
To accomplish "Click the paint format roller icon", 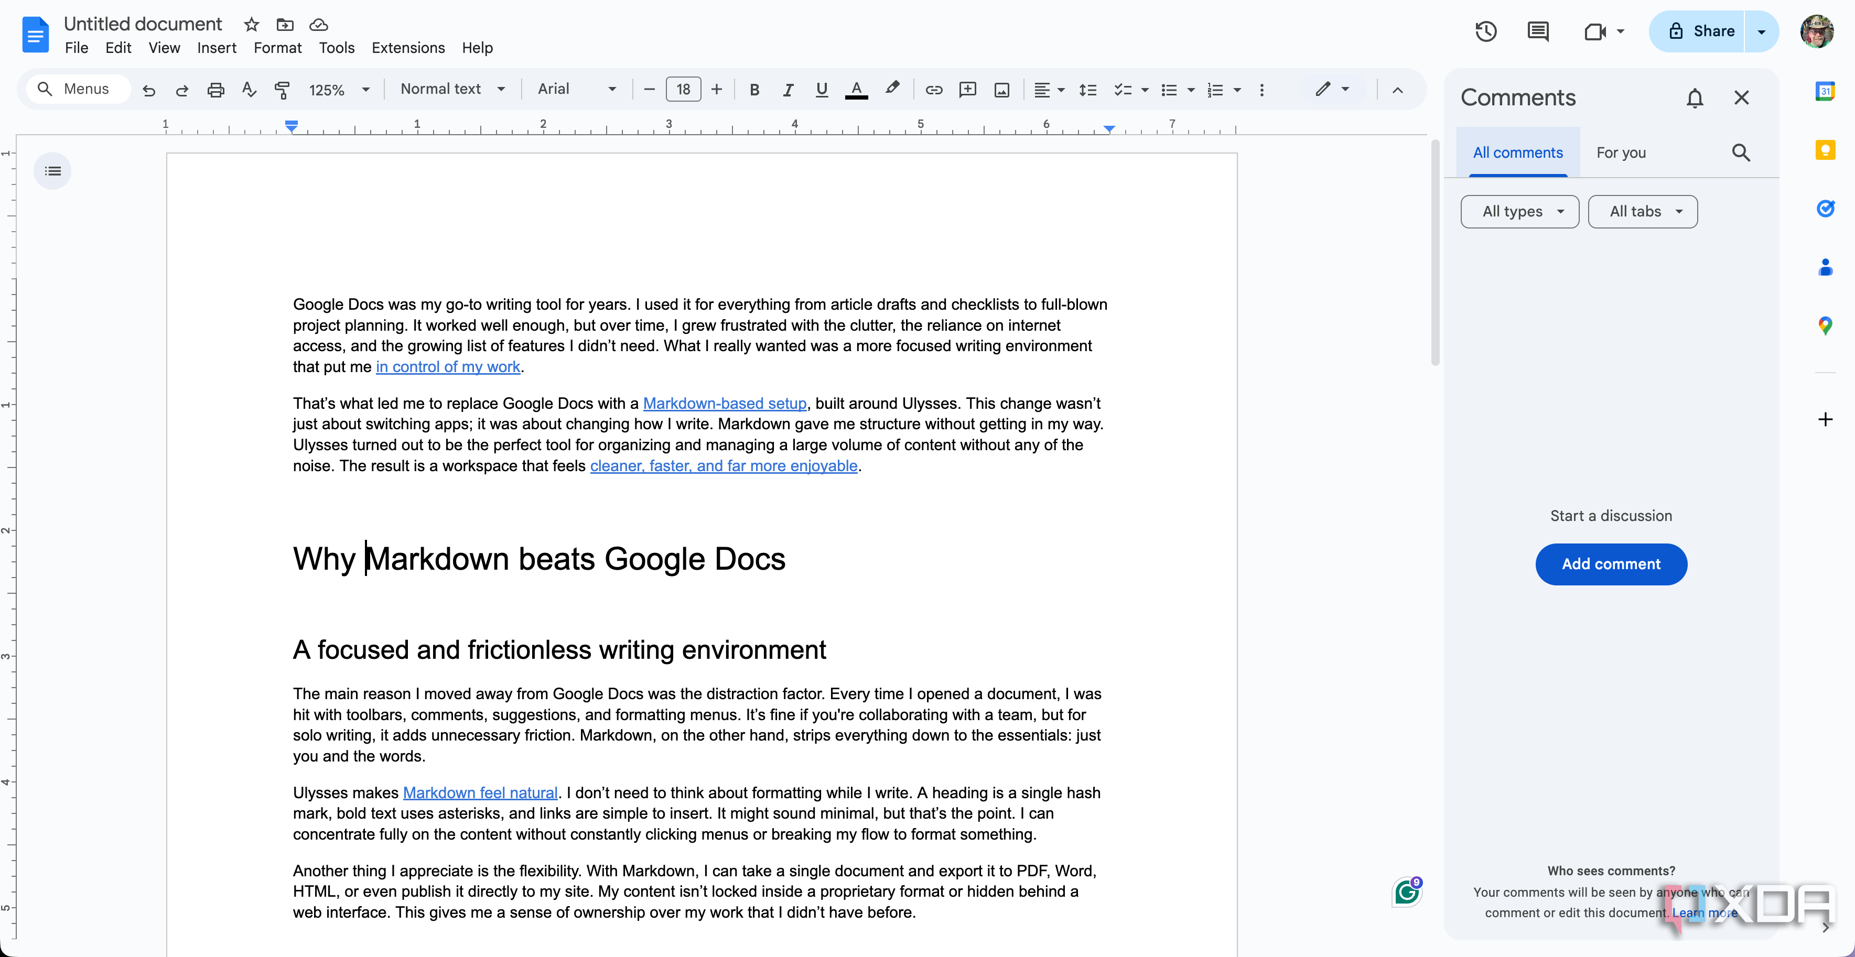I will pos(282,89).
